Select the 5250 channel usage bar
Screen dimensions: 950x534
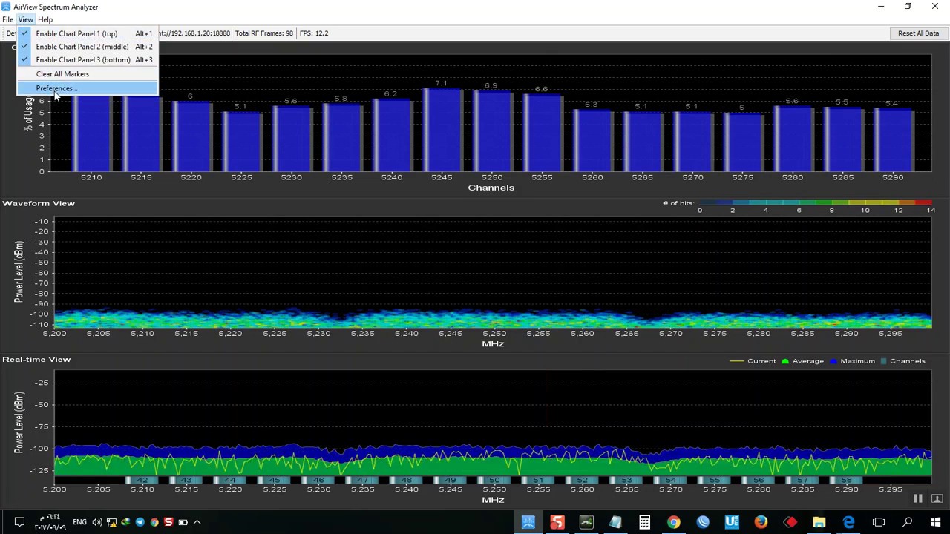point(492,131)
